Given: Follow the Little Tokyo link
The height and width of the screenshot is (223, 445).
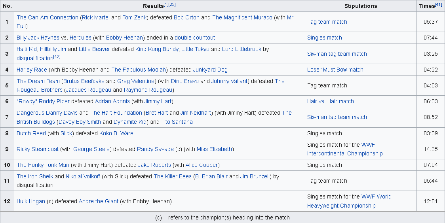Looking at the screenshot, I should point(195,49).
